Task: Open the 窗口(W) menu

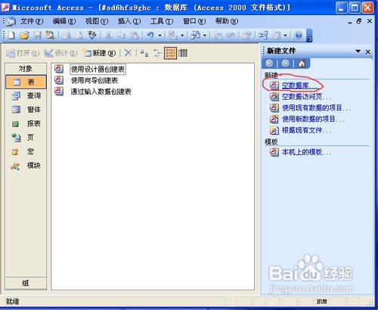Action: [194, 21]
